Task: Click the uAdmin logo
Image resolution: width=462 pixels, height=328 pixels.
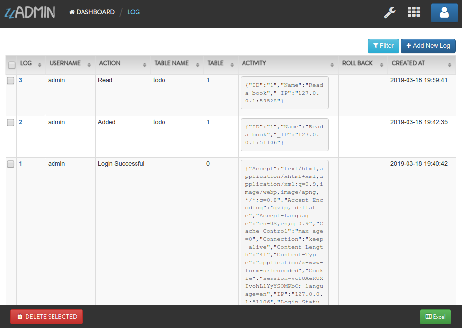Action: [30, 12]
